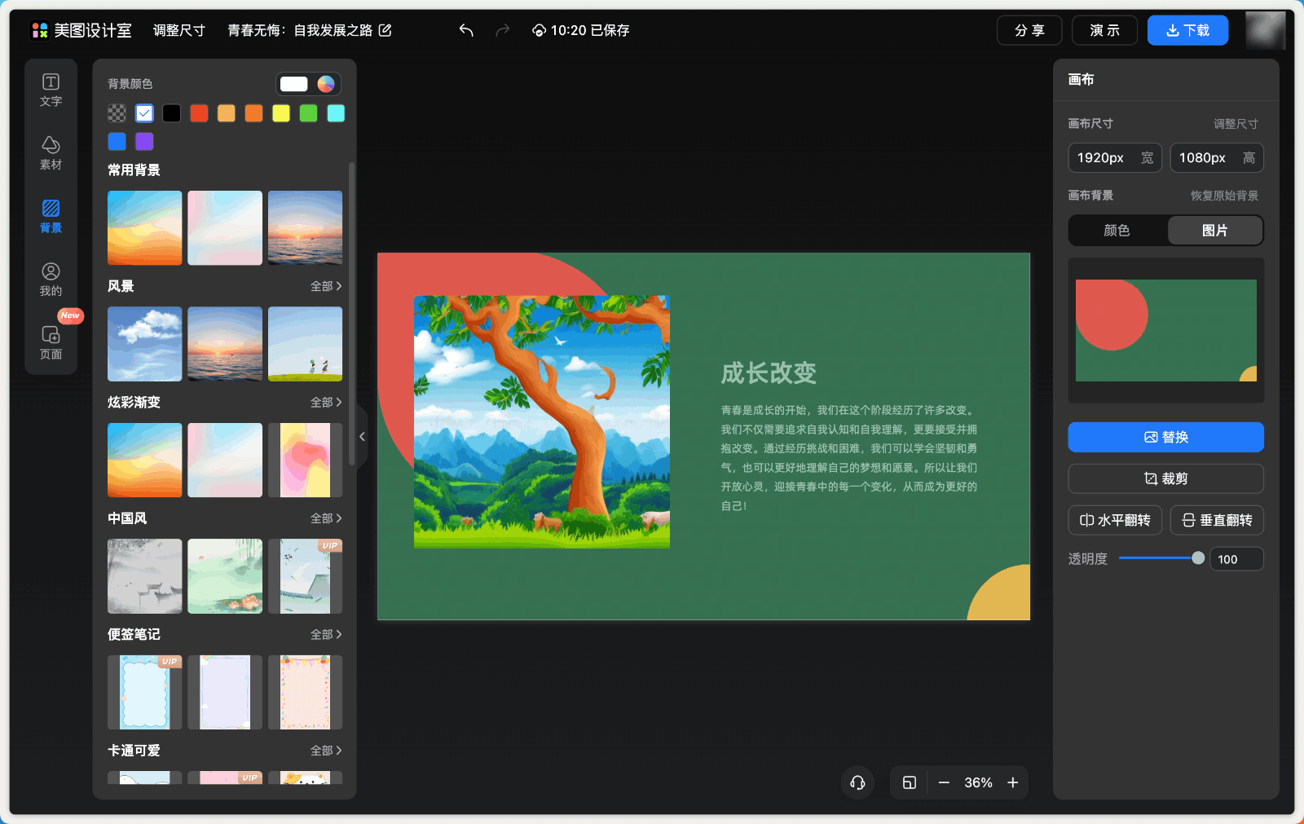This screenshot has width=1304, height=824.
Task: Click the 替换 button to replace background image
Action: click(1165, 437)
